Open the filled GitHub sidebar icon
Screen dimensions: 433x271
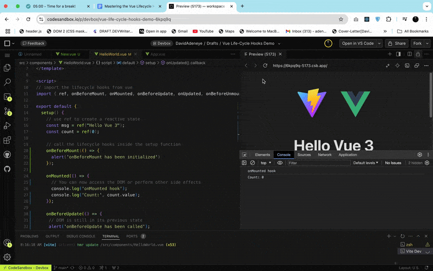tap(7, 154)
